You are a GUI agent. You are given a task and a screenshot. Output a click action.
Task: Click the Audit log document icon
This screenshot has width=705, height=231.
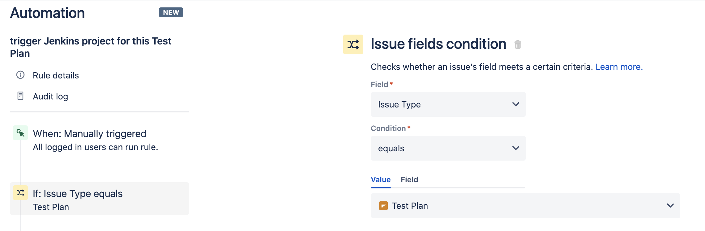coord(20,96)
